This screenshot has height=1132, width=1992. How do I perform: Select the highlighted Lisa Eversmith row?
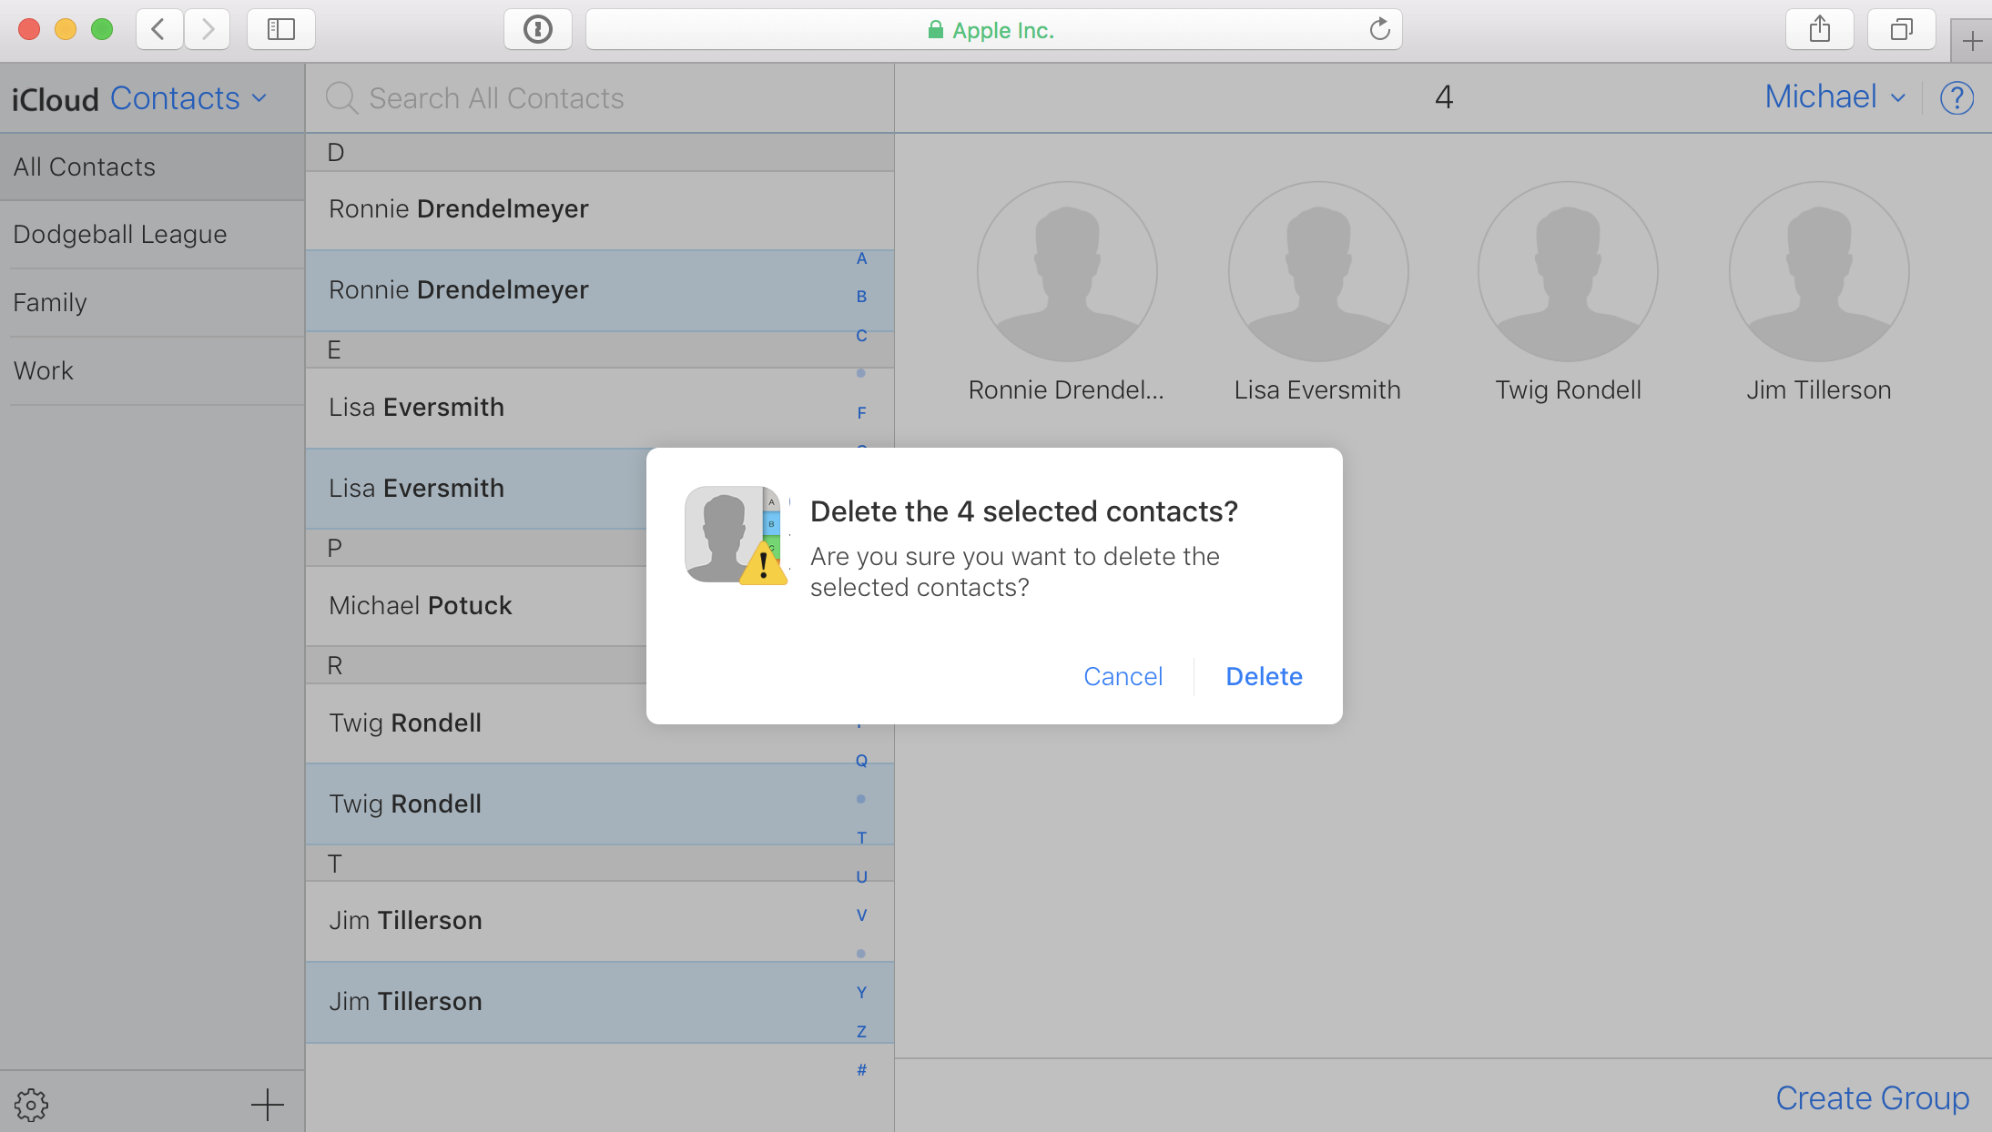(x=476, y=489)
